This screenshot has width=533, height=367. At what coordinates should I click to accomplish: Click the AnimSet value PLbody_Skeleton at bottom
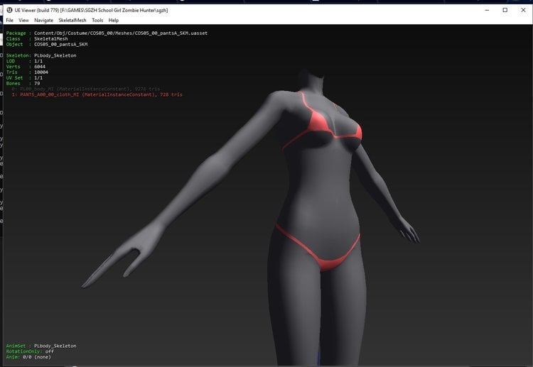tap(55, 346)
